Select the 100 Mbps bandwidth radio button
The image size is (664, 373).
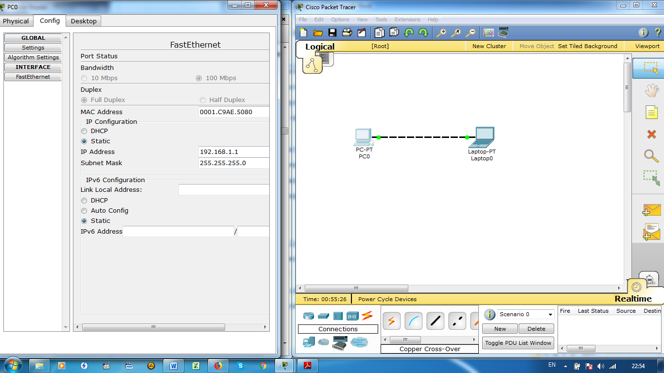199,78
